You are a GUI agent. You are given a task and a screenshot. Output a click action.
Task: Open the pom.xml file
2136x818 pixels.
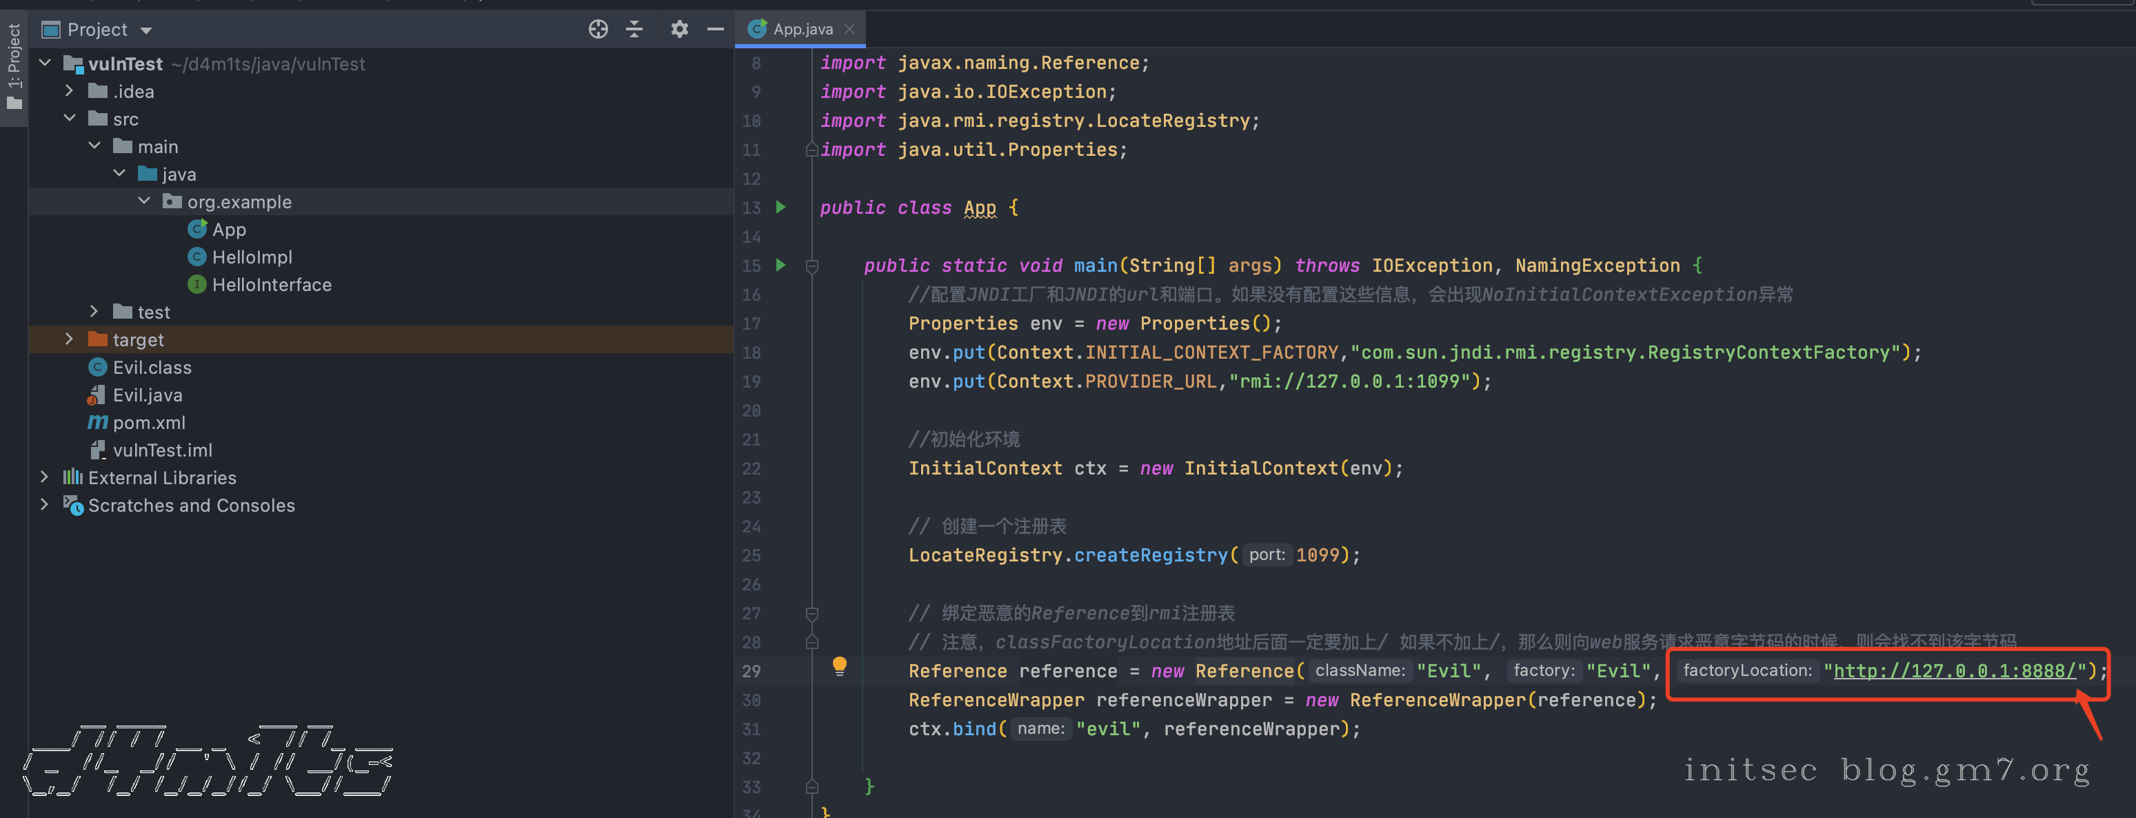coord(149,422)
